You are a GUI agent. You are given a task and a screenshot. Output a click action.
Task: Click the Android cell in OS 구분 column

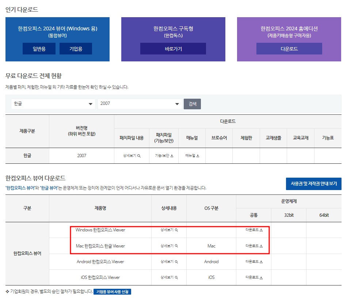[x=211, y=262]
